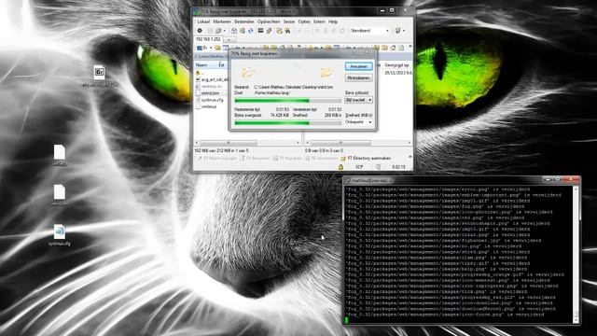The height and width of the screenshot is (336, 597).
Task: Click the binoculars find files icon
Action: coord(287,31)
